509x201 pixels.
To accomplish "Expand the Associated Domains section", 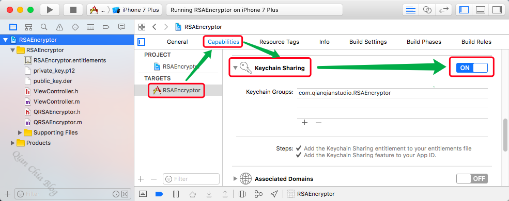I will 235,179.
